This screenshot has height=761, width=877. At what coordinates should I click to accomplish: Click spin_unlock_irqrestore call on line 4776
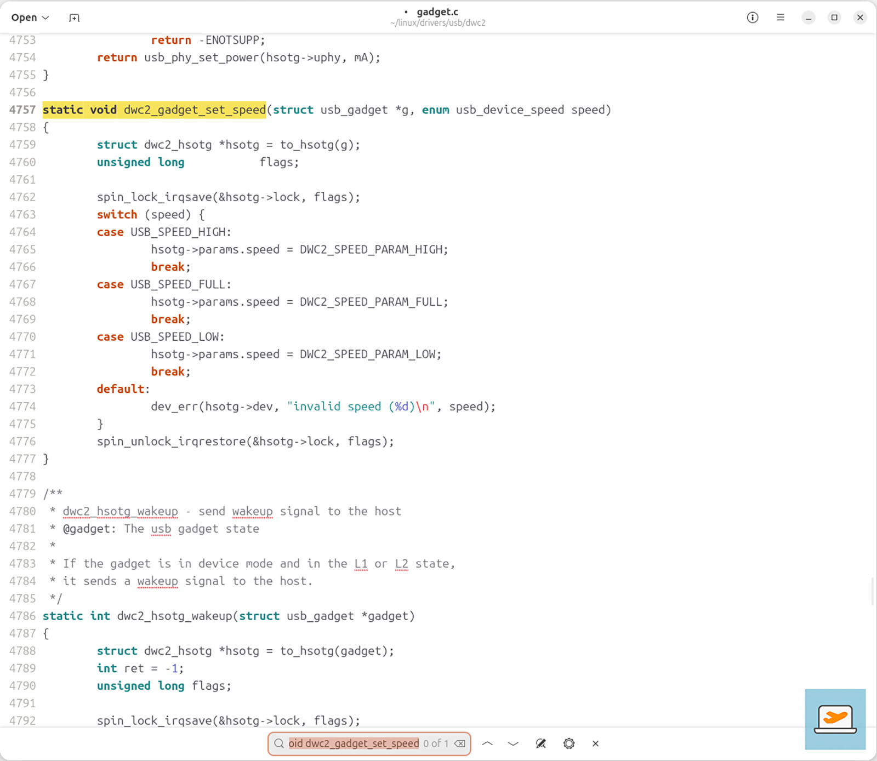click(x=246, y=442)
